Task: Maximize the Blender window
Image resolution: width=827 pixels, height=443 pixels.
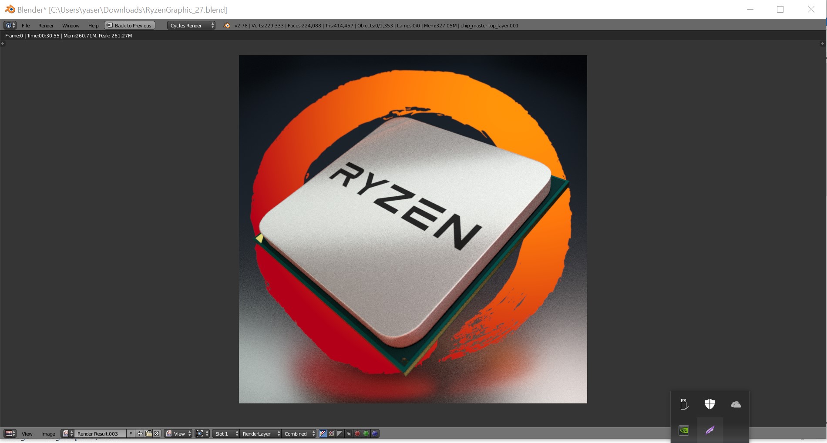Action: tap(780, 10)
